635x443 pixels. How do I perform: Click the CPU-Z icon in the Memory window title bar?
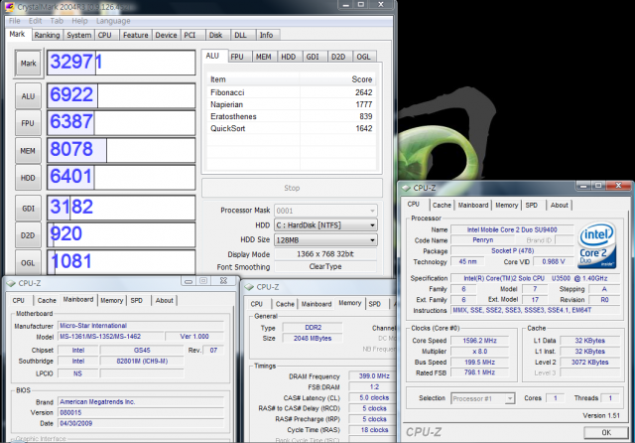[249, 287]
